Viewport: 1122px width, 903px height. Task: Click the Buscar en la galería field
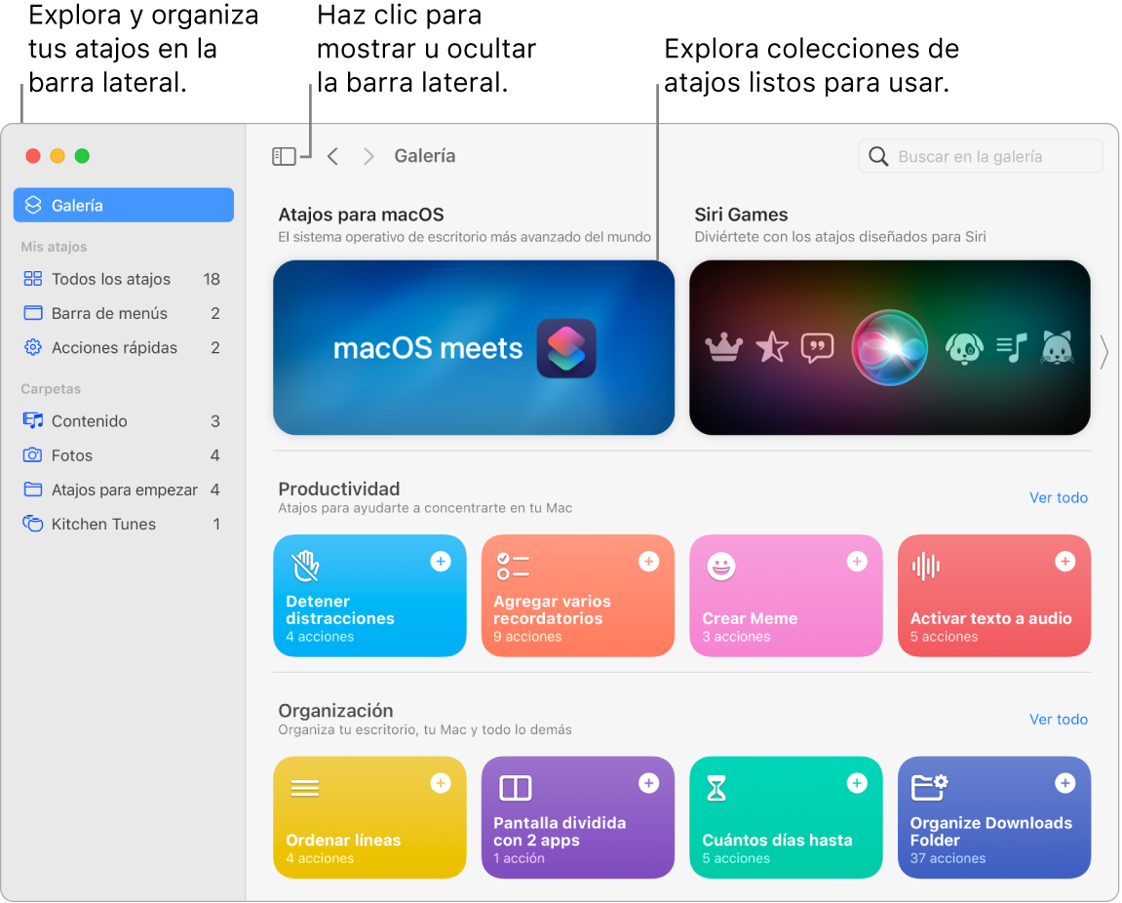click(981, 156)
